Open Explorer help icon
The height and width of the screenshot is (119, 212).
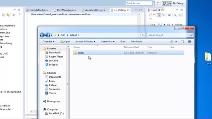[189, 42]
